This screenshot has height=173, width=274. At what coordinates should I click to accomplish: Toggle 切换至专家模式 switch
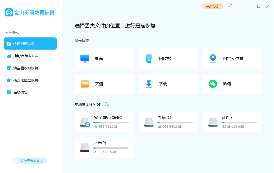pyautogui.click(x=30, y=161)
